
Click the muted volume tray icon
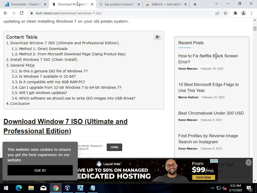click(225, 188)
